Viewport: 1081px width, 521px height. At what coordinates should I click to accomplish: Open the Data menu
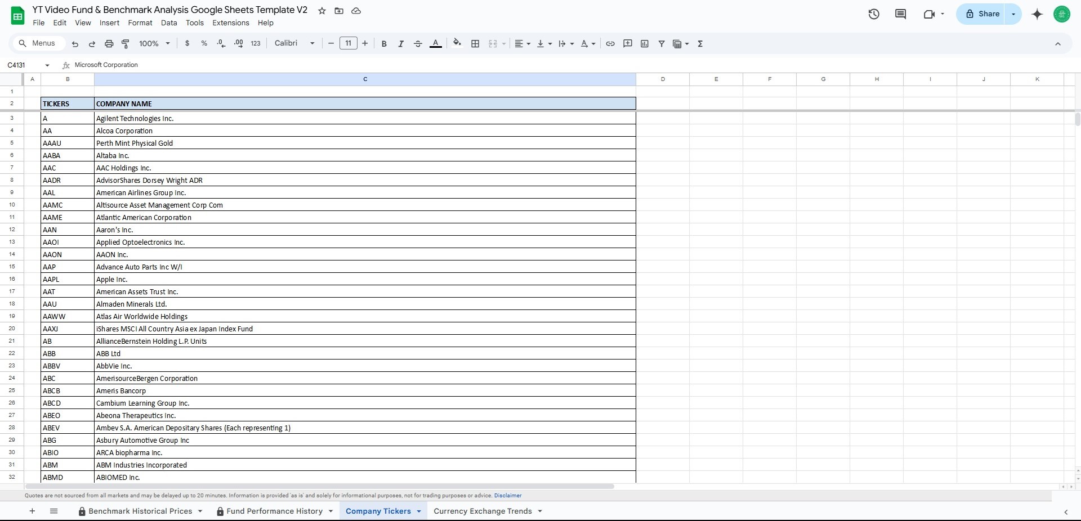(169, 23)
